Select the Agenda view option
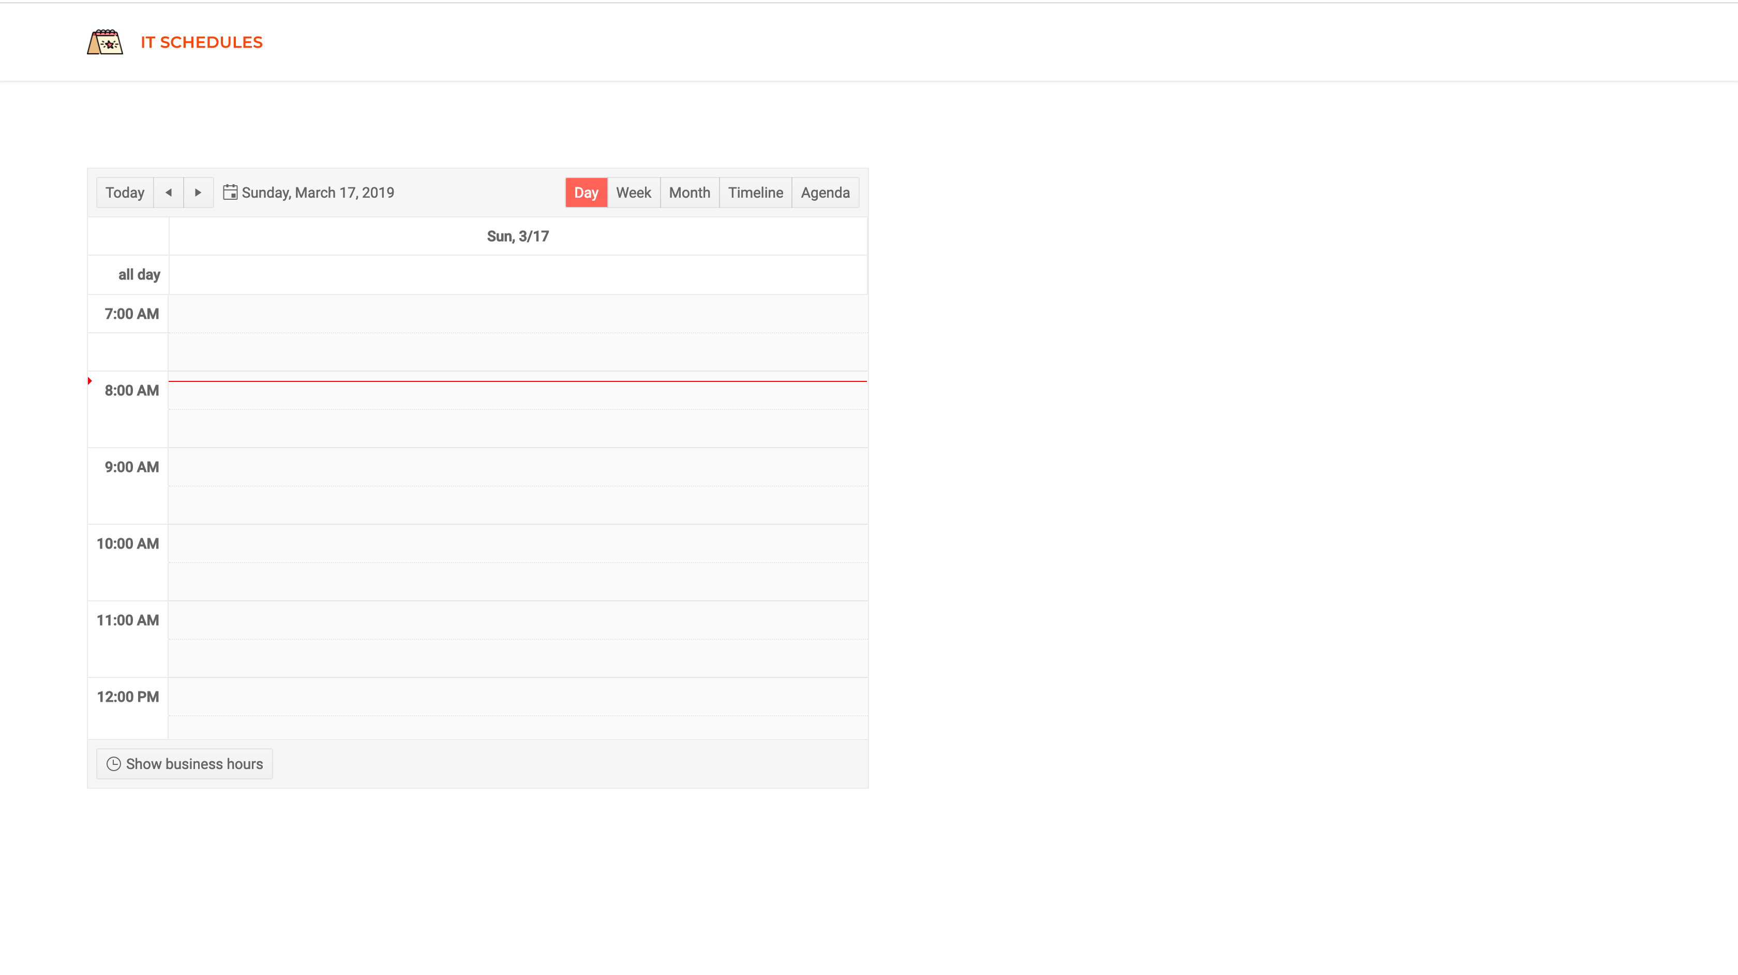 (x=825, y=193)
